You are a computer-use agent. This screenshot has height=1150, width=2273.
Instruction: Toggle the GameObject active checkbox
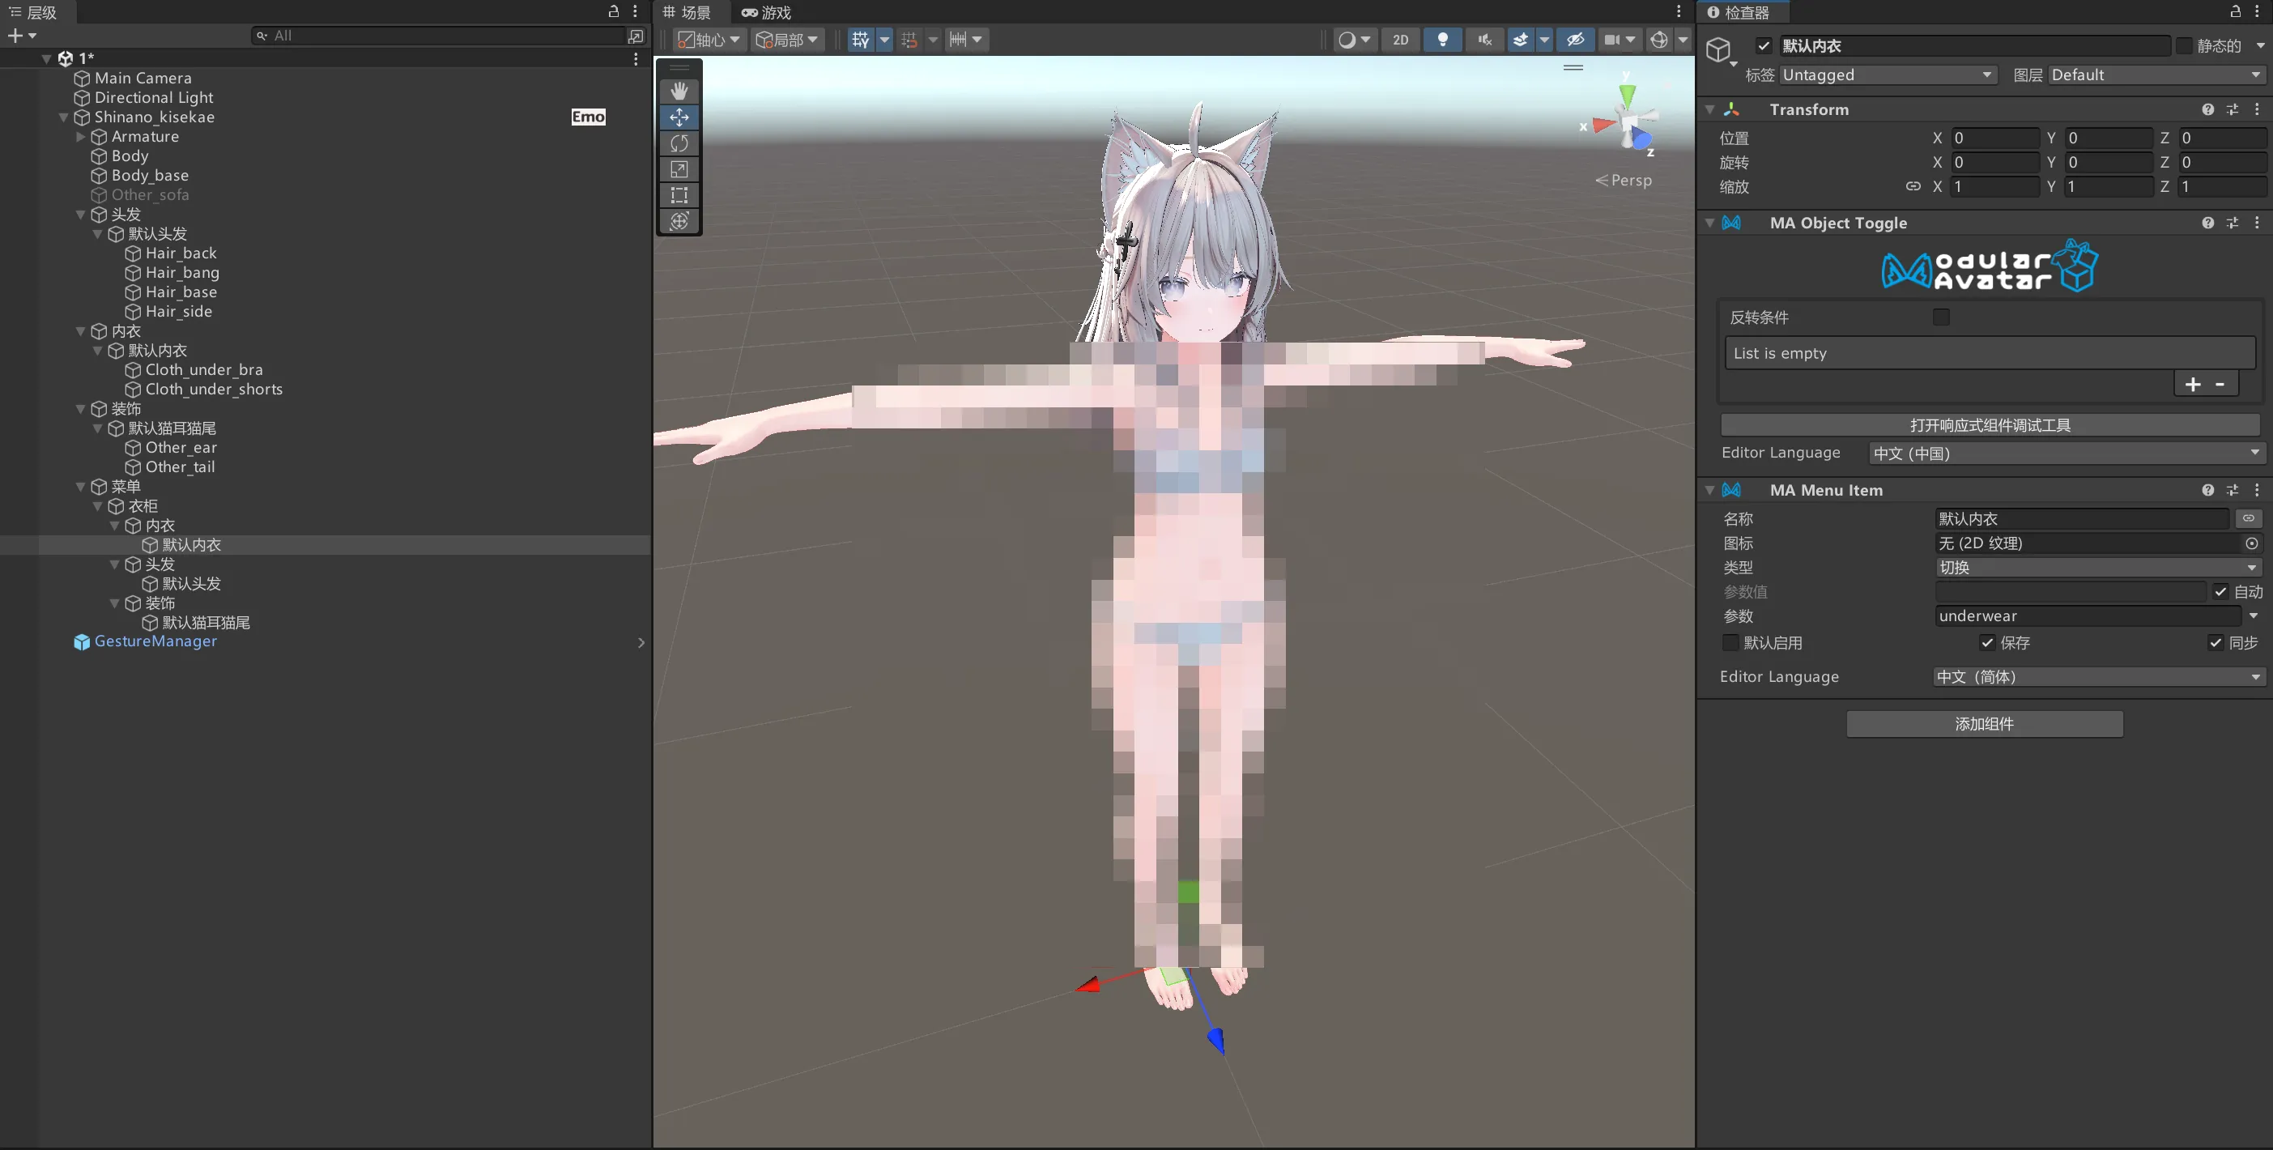tap(1764, 46)
